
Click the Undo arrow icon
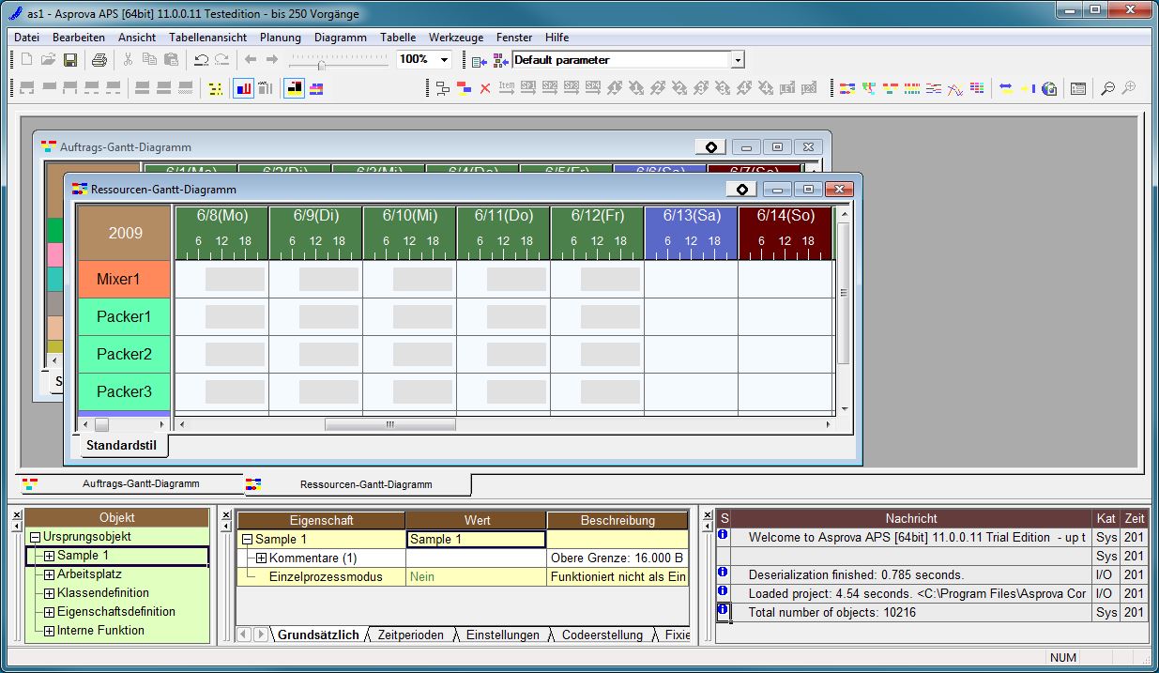201,60
